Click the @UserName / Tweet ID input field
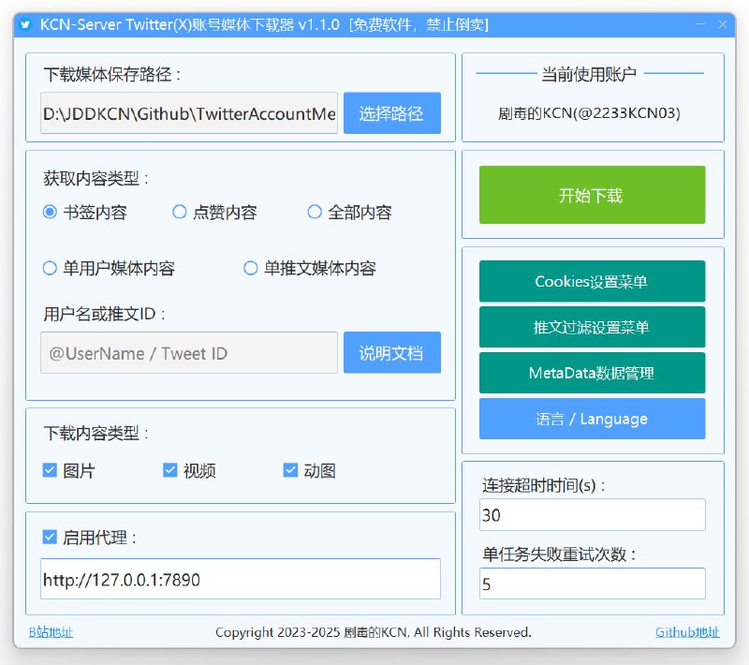 click(187, 352)
